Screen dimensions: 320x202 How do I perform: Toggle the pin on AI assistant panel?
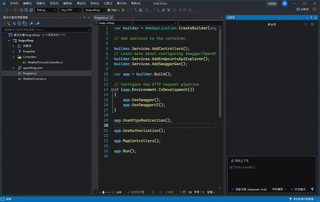311,17
